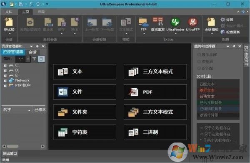Click the 会话模板 session template icon

coord(211,22)
